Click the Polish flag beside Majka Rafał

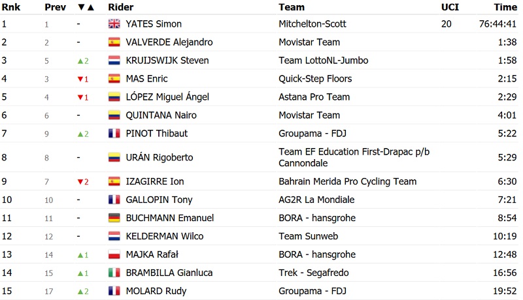(x=114, y=254)
